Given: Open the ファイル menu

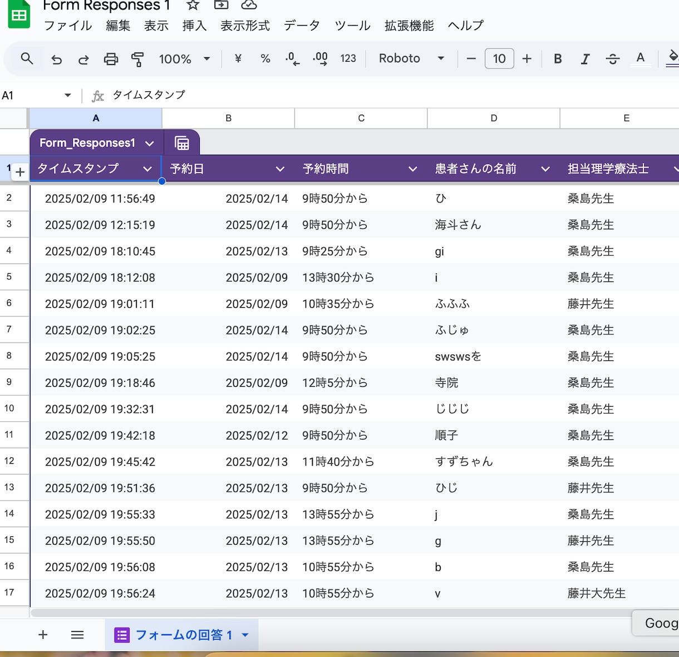Looking at the screenshot, I should tap(68, 26).
